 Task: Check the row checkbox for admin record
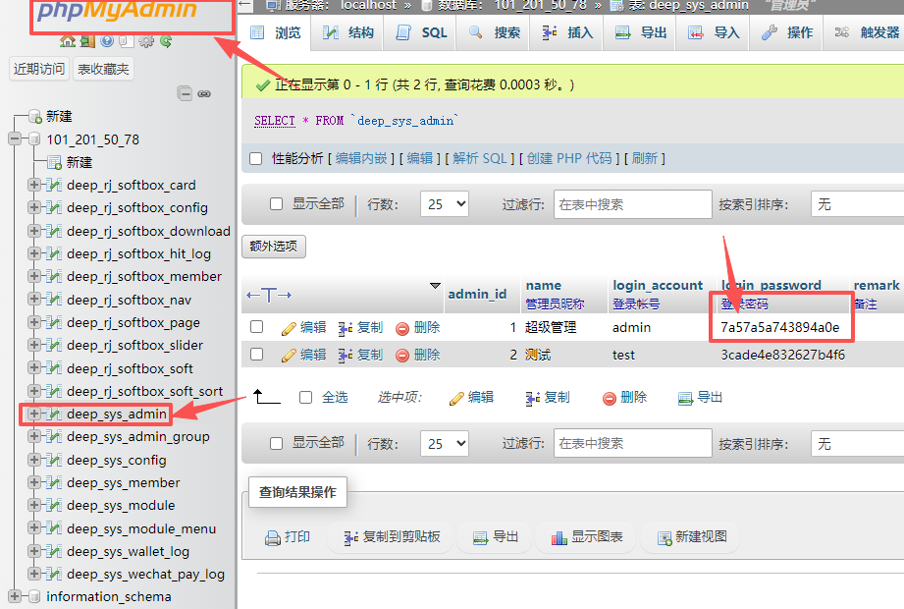click(x=258, y=327)
